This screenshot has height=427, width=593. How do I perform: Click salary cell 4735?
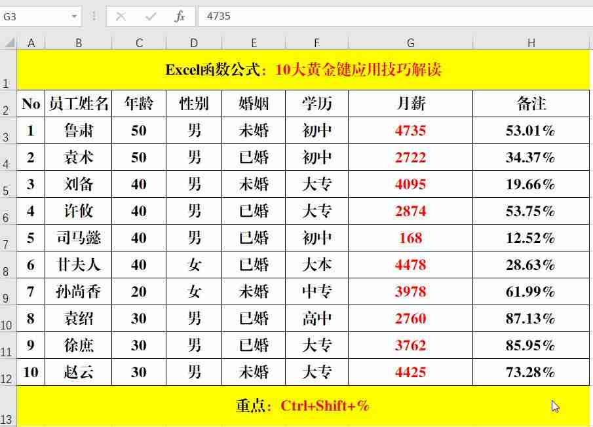pyautogui.click(x=410, y=130)
